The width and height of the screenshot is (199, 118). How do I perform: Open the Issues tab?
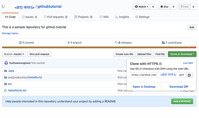[30, 17]
